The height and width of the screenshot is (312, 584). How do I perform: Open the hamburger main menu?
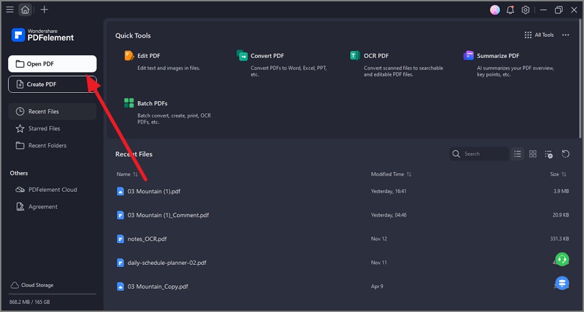10,10
